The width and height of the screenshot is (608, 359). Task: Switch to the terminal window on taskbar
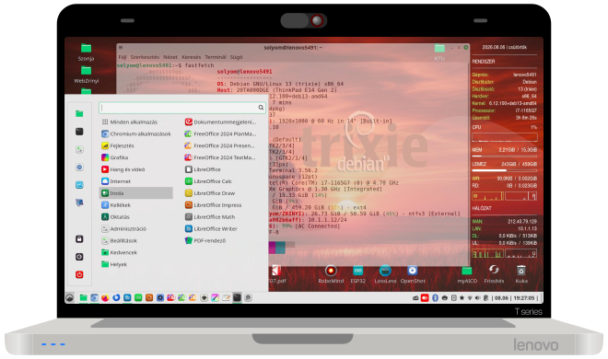coord(237,297)
